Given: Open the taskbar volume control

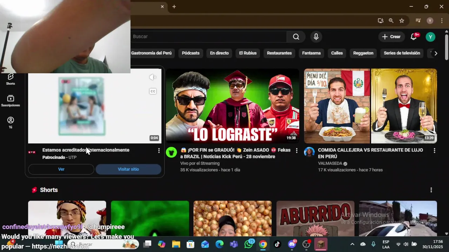Looking at the screenshot, I should pos(406,244).
